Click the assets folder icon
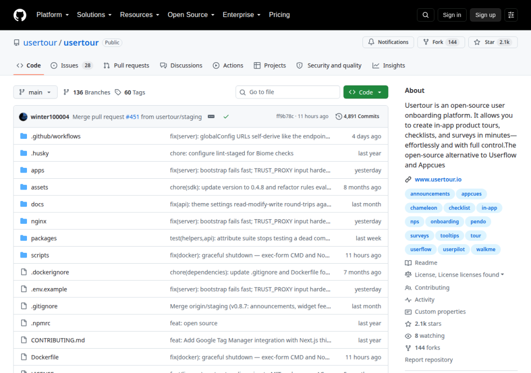The height and width of the screenshot is (373, 531). (x=23, y=187)
